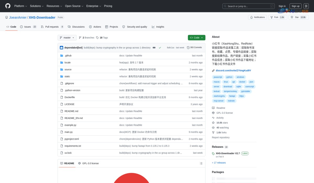Open the Discord invite link icon
The width and height of the screenshot is (314, 183).
pos(213,70)
